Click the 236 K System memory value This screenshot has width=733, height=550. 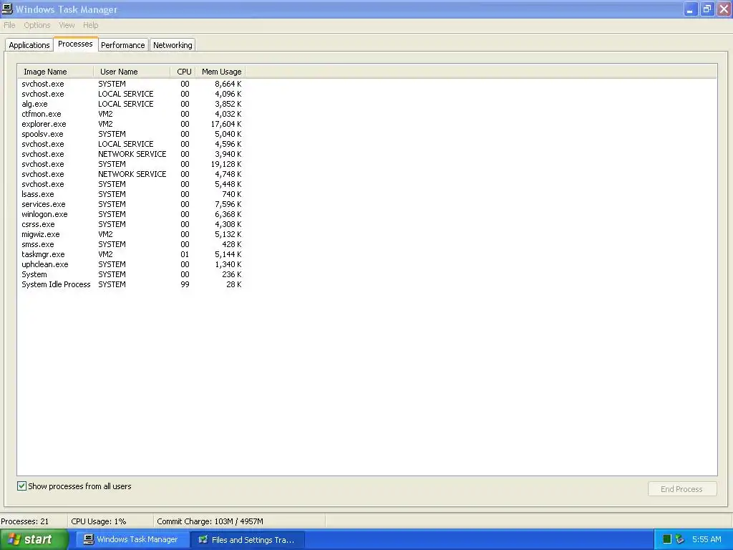[x=232, y=274]
